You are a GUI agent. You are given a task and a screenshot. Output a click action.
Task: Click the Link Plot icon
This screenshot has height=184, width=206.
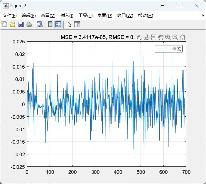coord(39,25)
